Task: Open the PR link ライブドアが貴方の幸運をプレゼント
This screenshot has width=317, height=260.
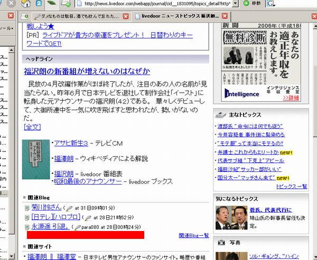Action: 109,39
